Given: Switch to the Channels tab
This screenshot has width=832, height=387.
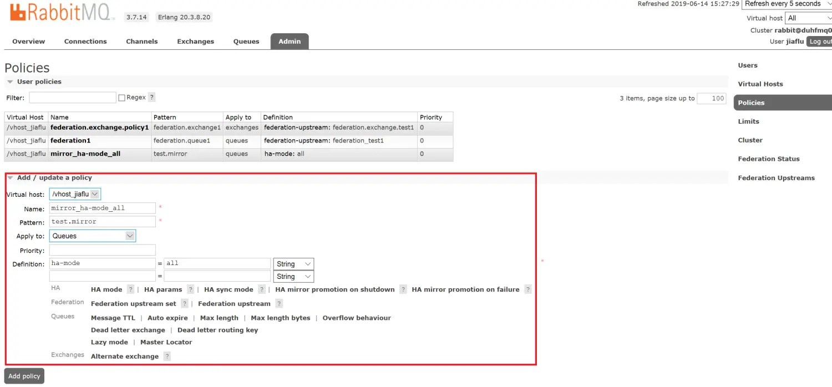Looking at the screenshot, I should pos(142,42).
